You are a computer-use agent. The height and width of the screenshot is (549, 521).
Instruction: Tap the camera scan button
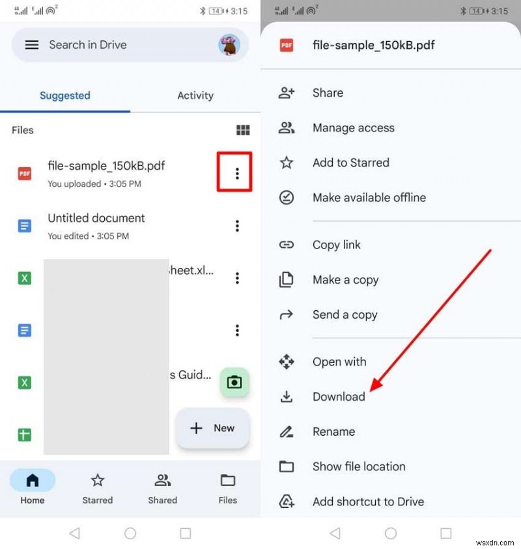[x=234, y=382]
